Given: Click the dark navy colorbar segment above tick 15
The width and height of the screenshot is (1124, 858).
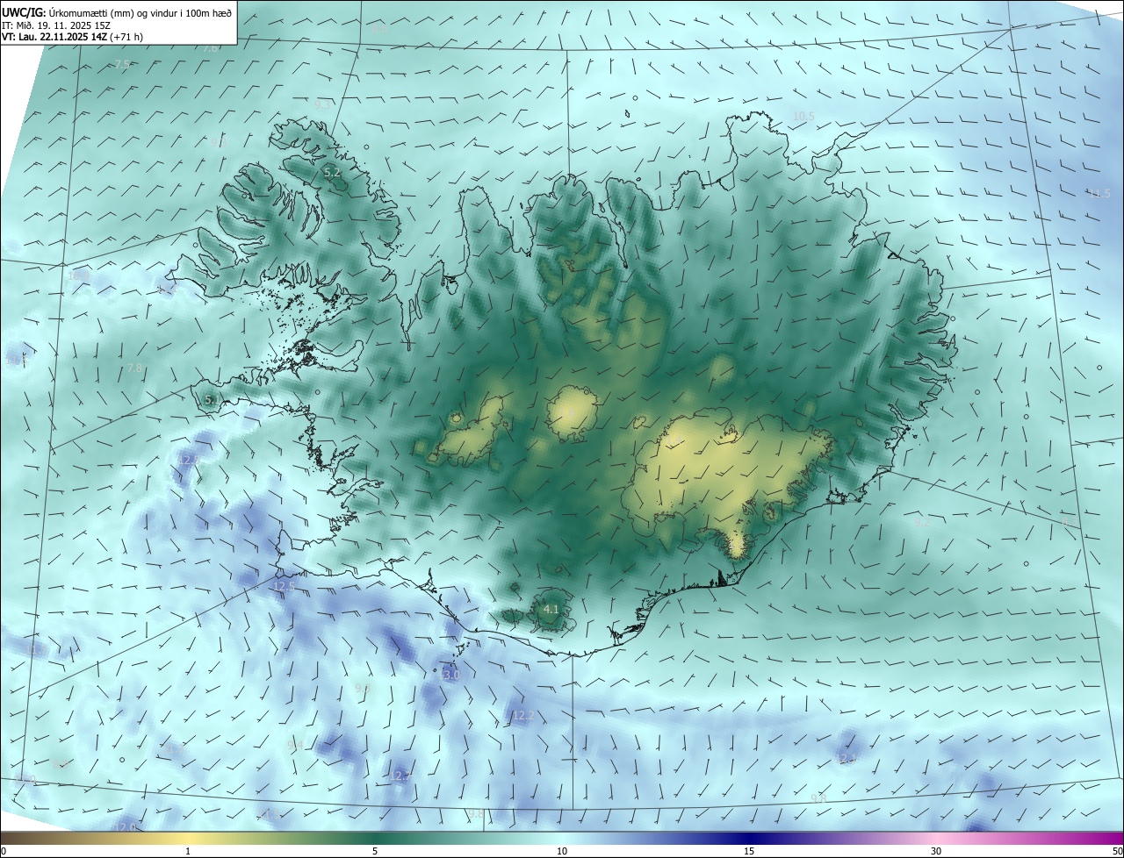Looking at the screenshot, I should (749, 838).
